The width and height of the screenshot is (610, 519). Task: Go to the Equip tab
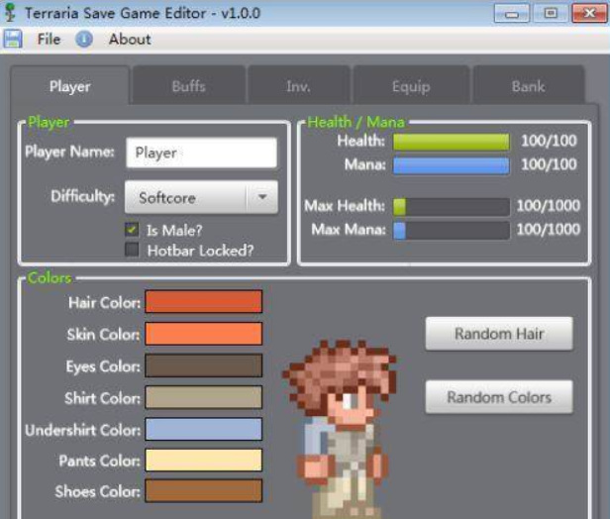point(410,86)
